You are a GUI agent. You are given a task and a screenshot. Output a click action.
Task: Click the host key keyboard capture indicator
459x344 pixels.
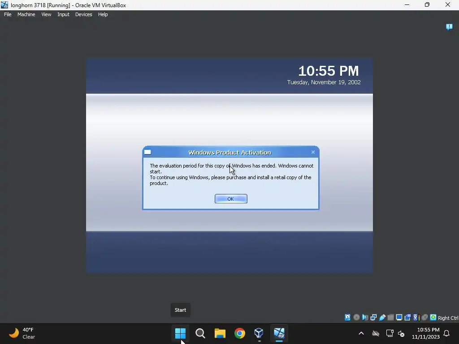pos(433,318)
